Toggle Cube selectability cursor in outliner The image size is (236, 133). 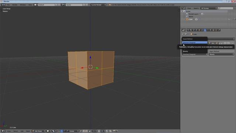pos(232,19)
